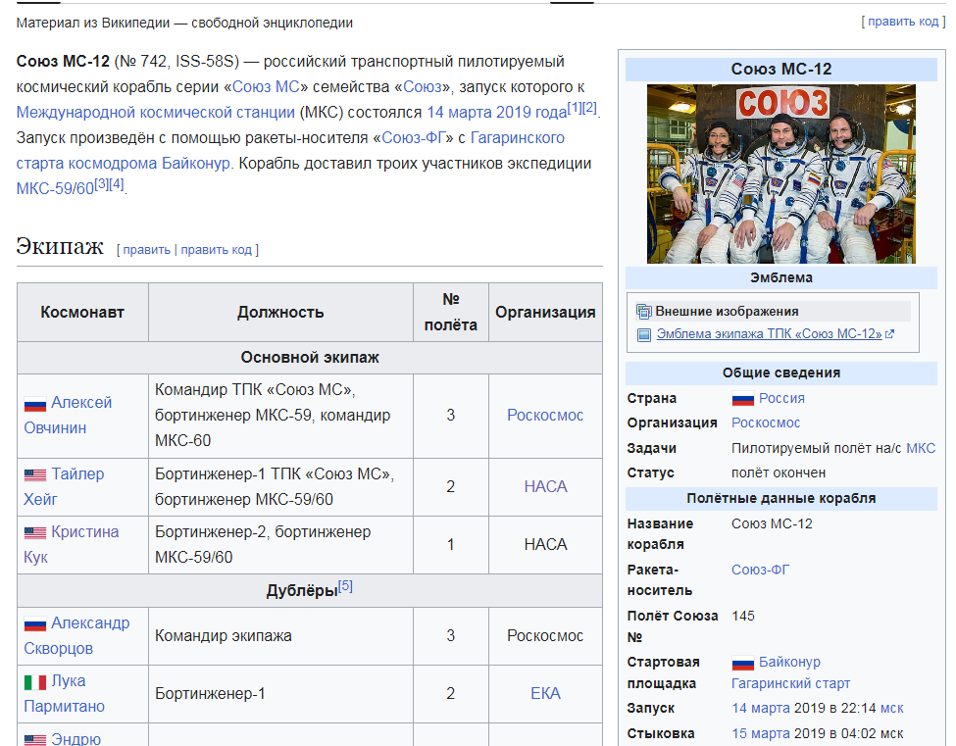
Task: Open Международной космической станции link
Action: click(156, 112)
